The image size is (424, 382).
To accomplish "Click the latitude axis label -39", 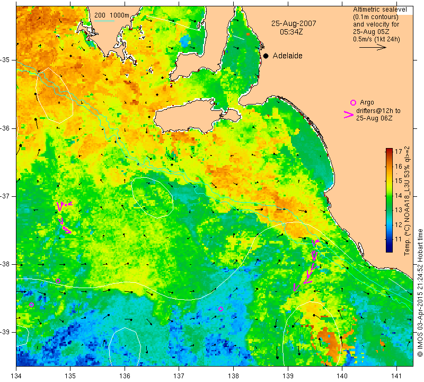I will [x=5, y=332].
